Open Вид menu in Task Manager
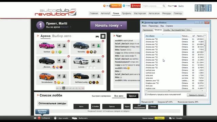The width and height of the screenshot is (217, 122). coord(162,26)
